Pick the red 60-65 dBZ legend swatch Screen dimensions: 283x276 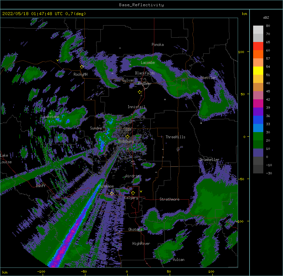coord(258,46)
